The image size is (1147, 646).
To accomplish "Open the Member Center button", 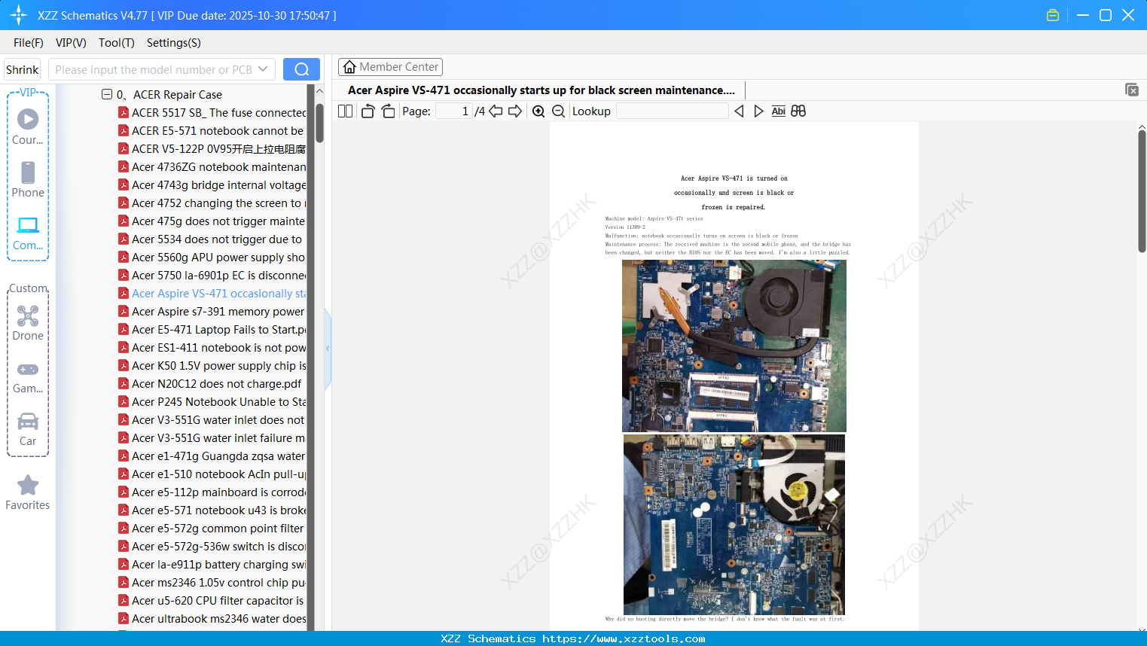I will pos(390,67).
